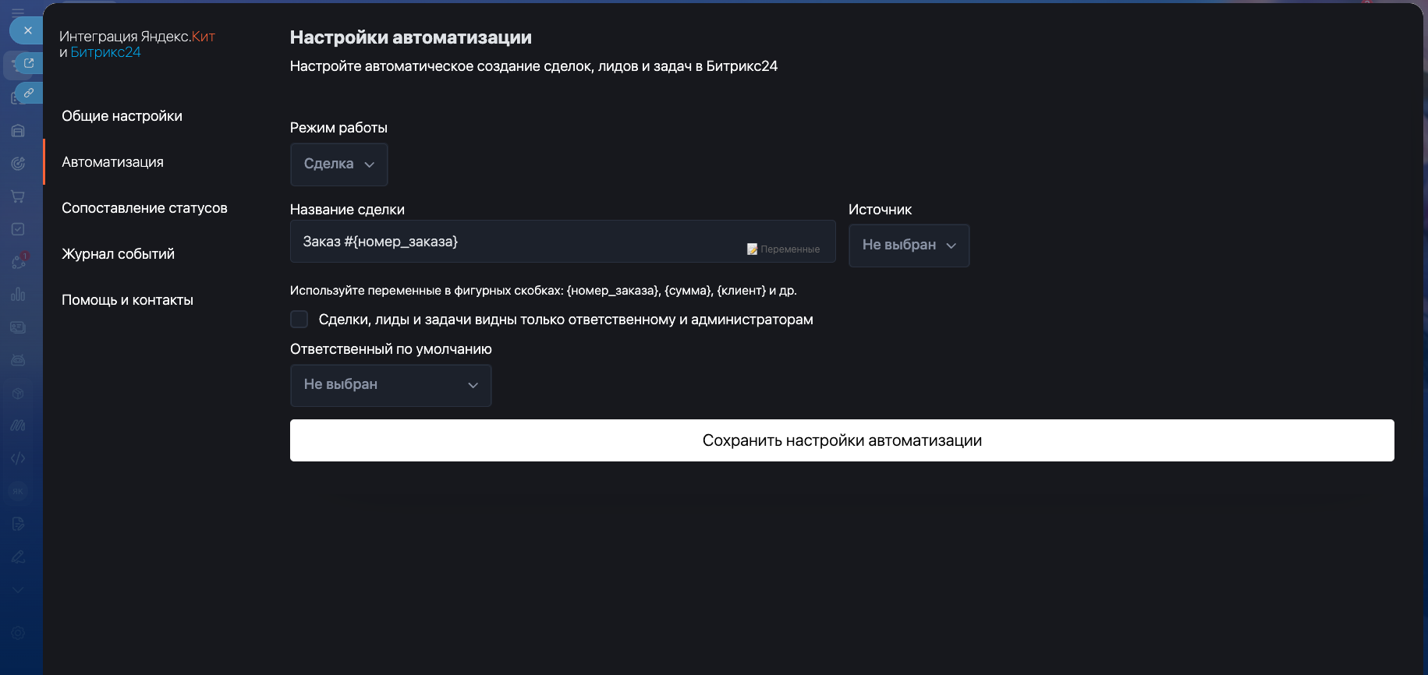Open the ID card icon in the sidebar

[18, 327]
